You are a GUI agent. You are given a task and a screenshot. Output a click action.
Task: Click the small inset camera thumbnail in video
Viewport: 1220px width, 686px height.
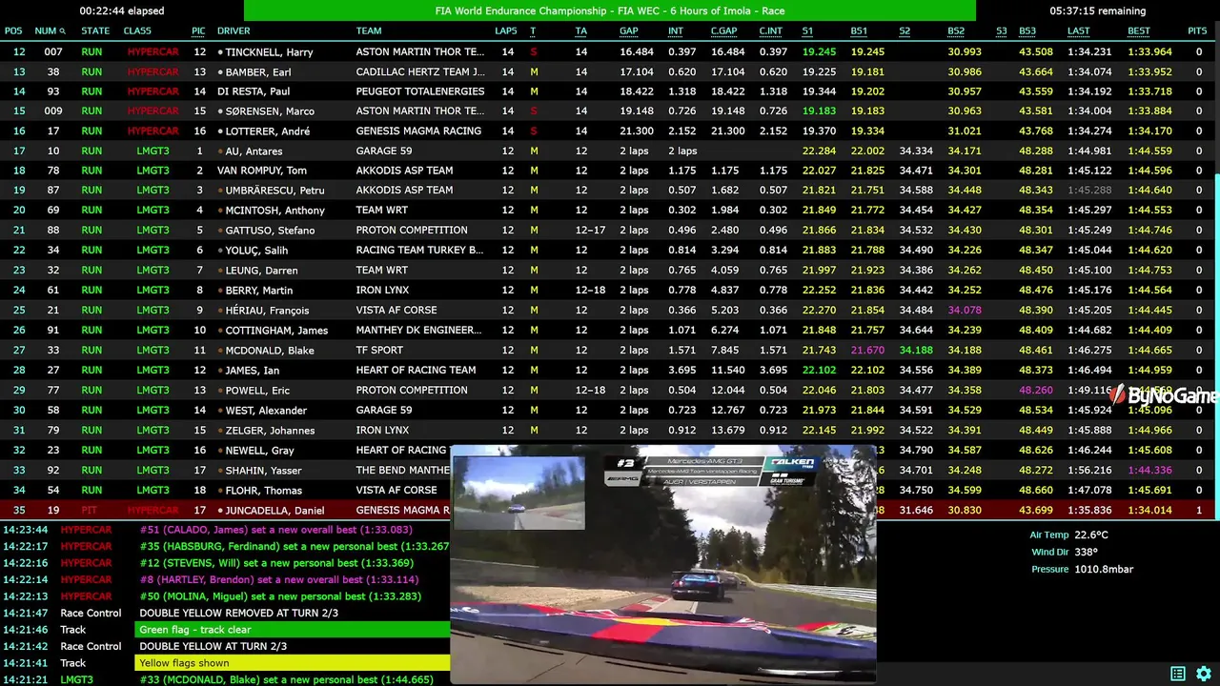518,493
